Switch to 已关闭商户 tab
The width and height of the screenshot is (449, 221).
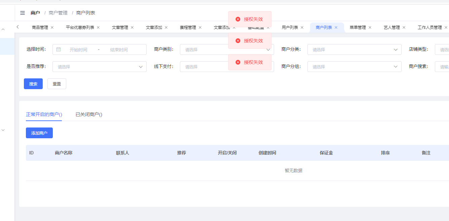89,114
